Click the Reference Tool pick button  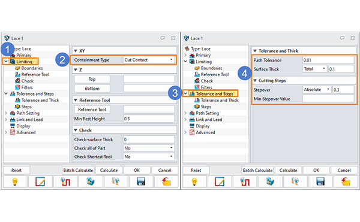point(92,110)
